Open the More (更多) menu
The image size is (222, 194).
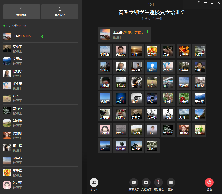click(x=171, y=182)
